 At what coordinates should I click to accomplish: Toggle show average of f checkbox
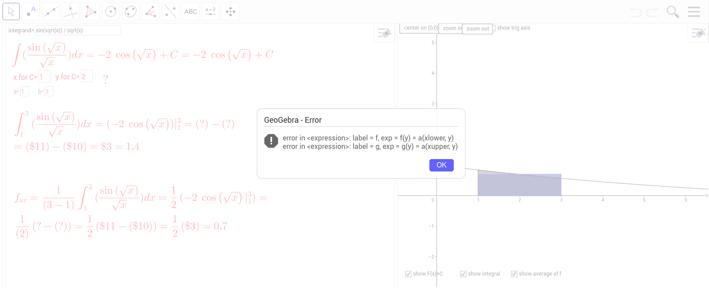[x=514, y=274]
